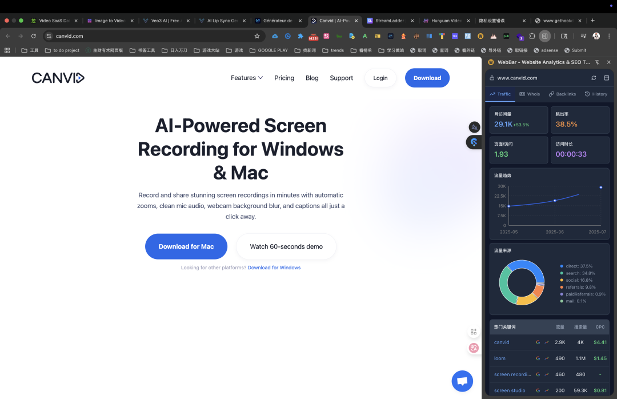The height and width of the screenshot is (399, 617).
Task: Click the WebBar W extension icon
Action: [480, 36]
